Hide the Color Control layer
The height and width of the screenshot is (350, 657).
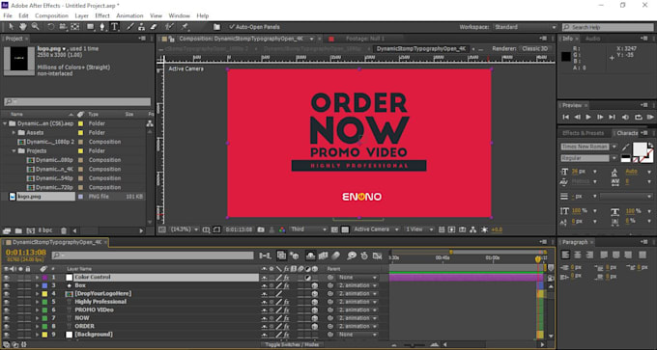click(x=7, y=278)
